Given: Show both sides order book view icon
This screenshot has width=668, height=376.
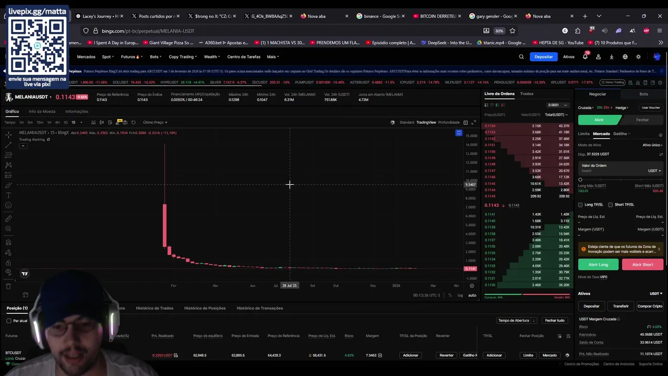Looking at the screenshot, I should pyautogui.click(x=486, y=105).
